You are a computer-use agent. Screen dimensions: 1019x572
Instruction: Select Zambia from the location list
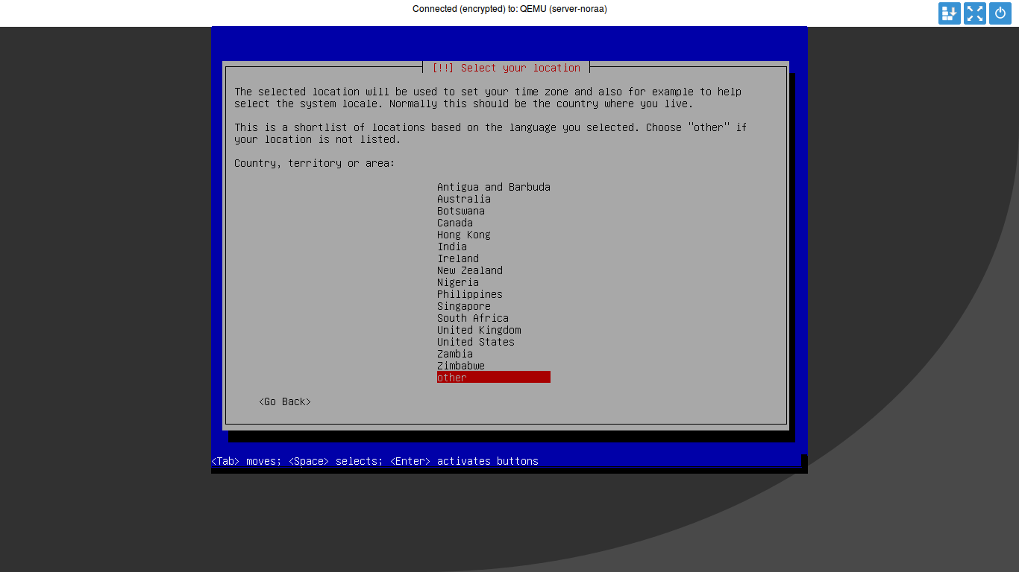click(x=454, y=354)
